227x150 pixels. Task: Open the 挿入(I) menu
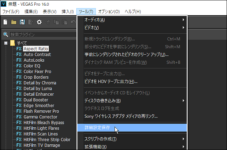click(68, 11)
